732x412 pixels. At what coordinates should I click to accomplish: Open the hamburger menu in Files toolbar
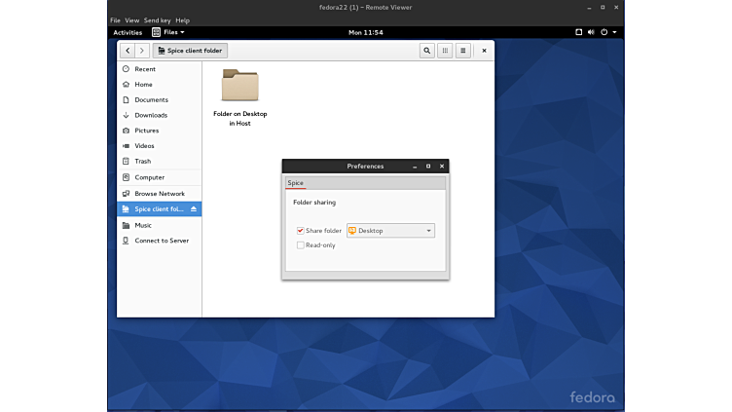point(462,51)
